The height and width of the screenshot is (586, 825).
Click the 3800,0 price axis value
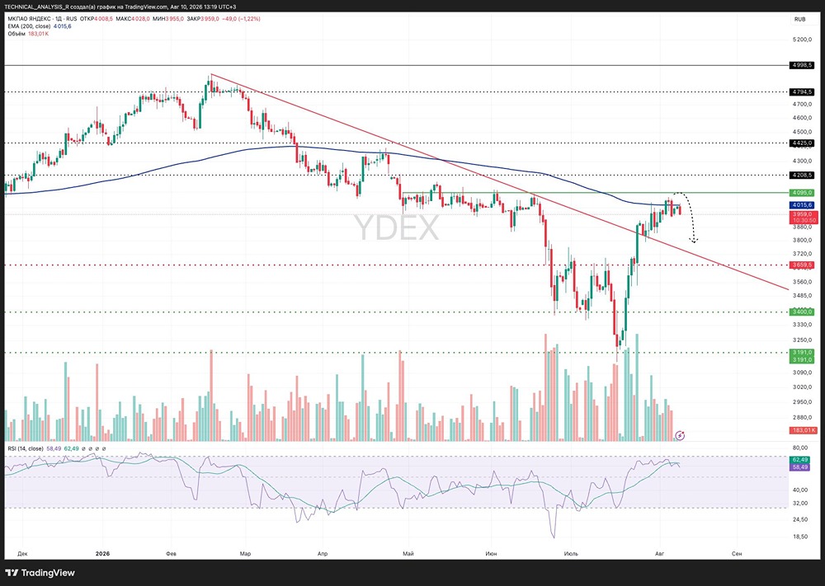pos(803,240)
